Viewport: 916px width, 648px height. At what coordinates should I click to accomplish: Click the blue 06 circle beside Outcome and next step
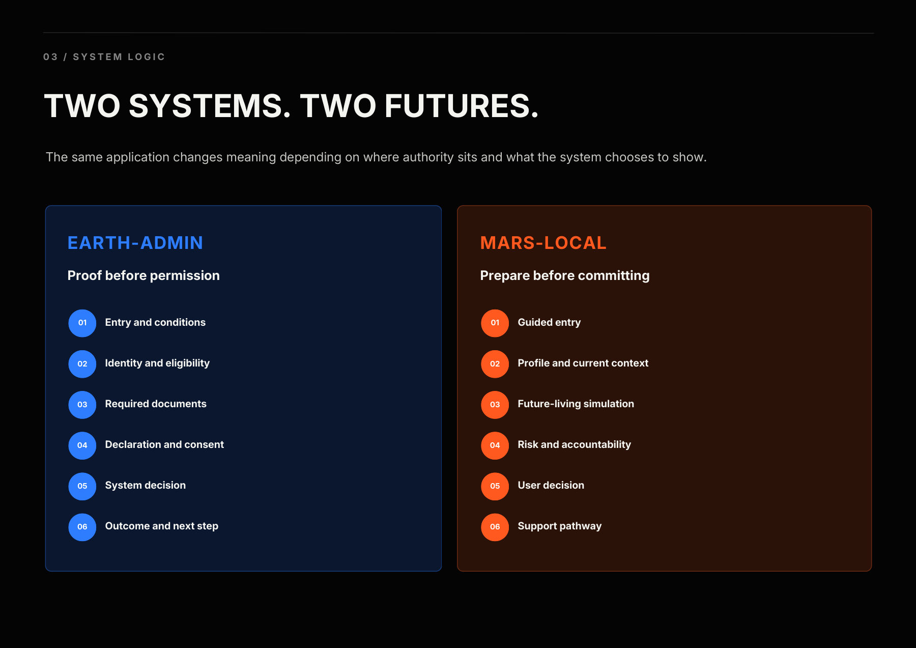(x=82, y=526)
